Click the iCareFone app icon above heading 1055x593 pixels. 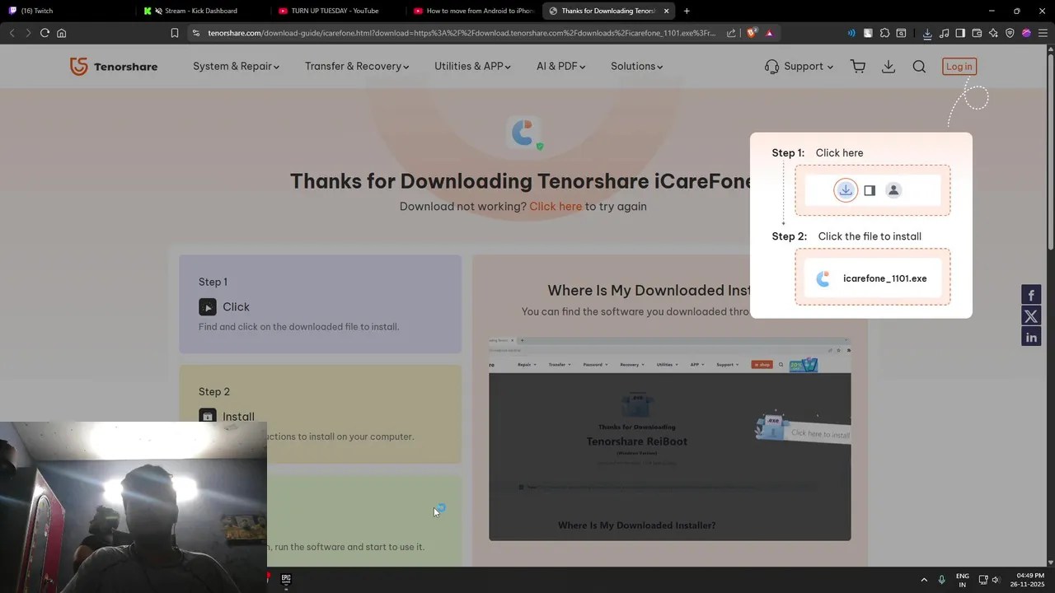525,133
